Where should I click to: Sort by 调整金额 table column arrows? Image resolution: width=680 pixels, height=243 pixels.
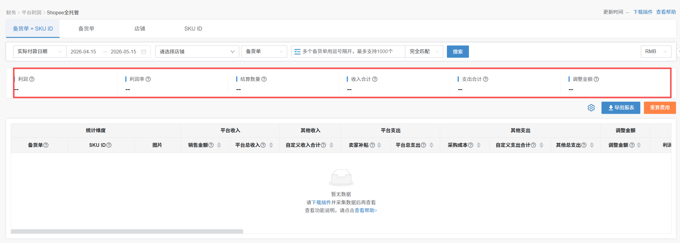639,145
